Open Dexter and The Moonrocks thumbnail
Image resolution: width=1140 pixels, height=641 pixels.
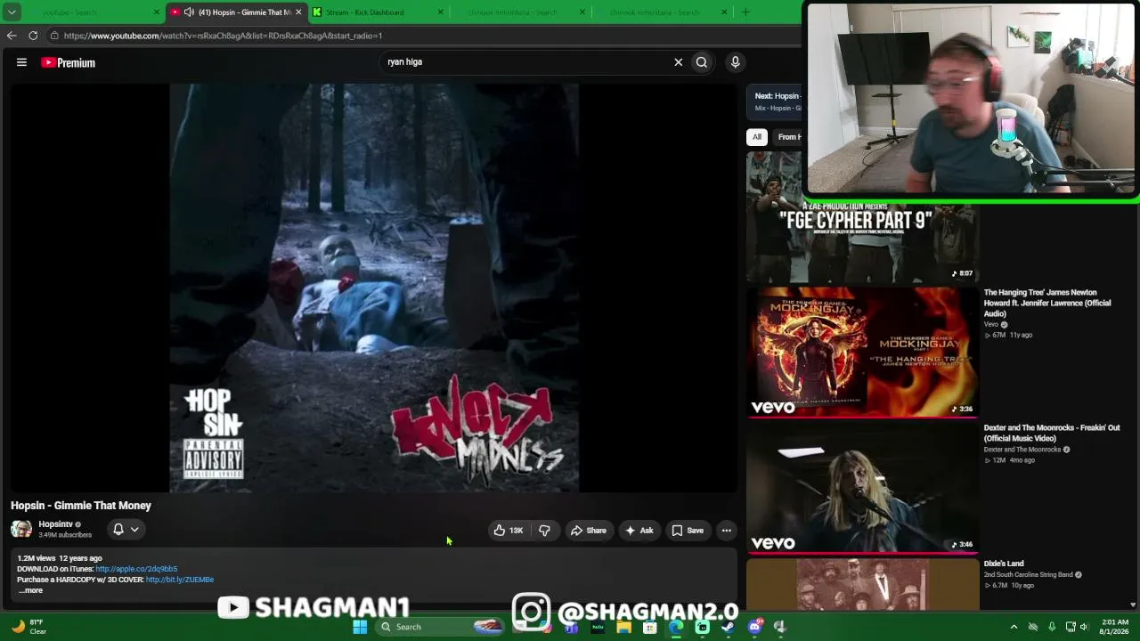[x=862, y=487]
